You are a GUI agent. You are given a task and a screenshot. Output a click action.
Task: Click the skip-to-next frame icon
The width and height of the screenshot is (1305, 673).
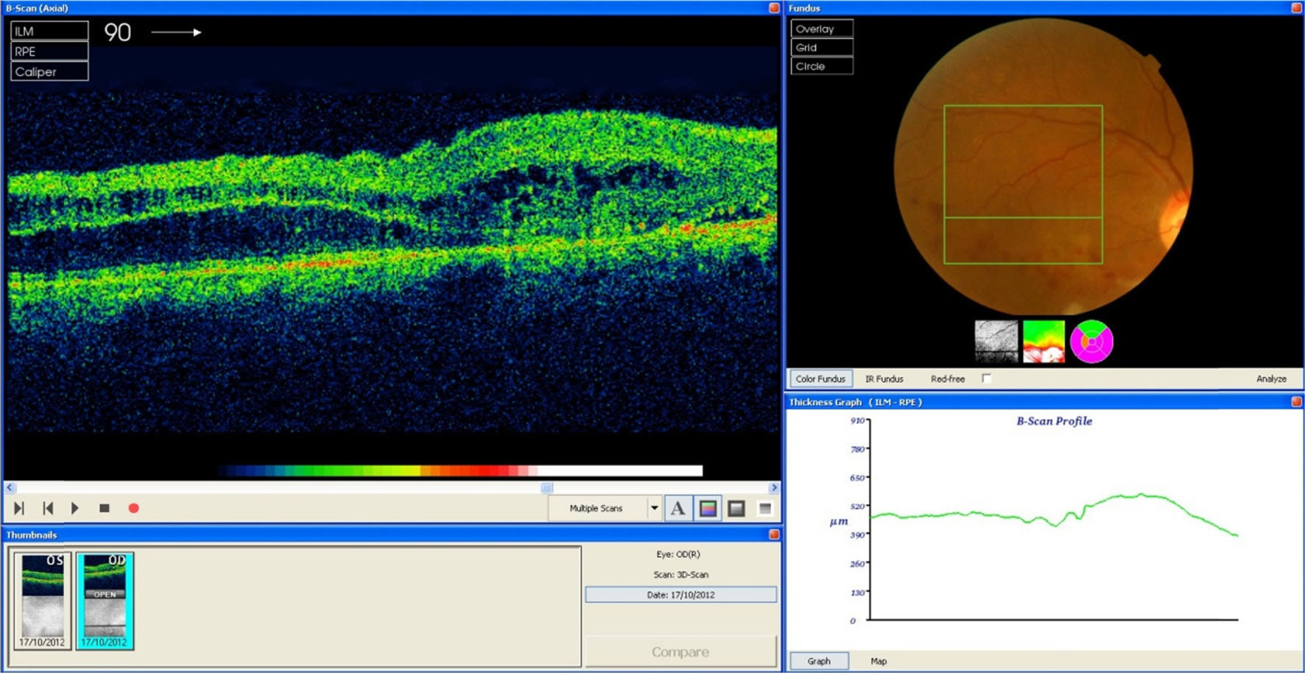(19, 508)
